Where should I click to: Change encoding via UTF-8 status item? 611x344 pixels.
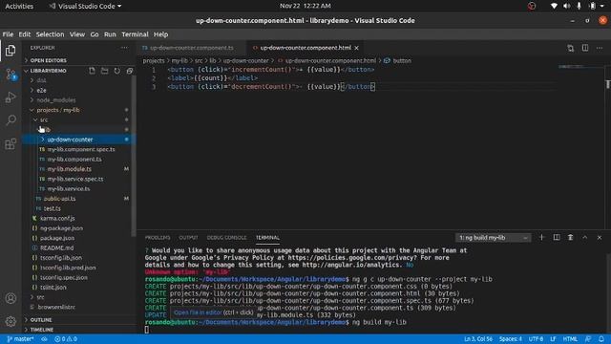click(x=536, y=339)
